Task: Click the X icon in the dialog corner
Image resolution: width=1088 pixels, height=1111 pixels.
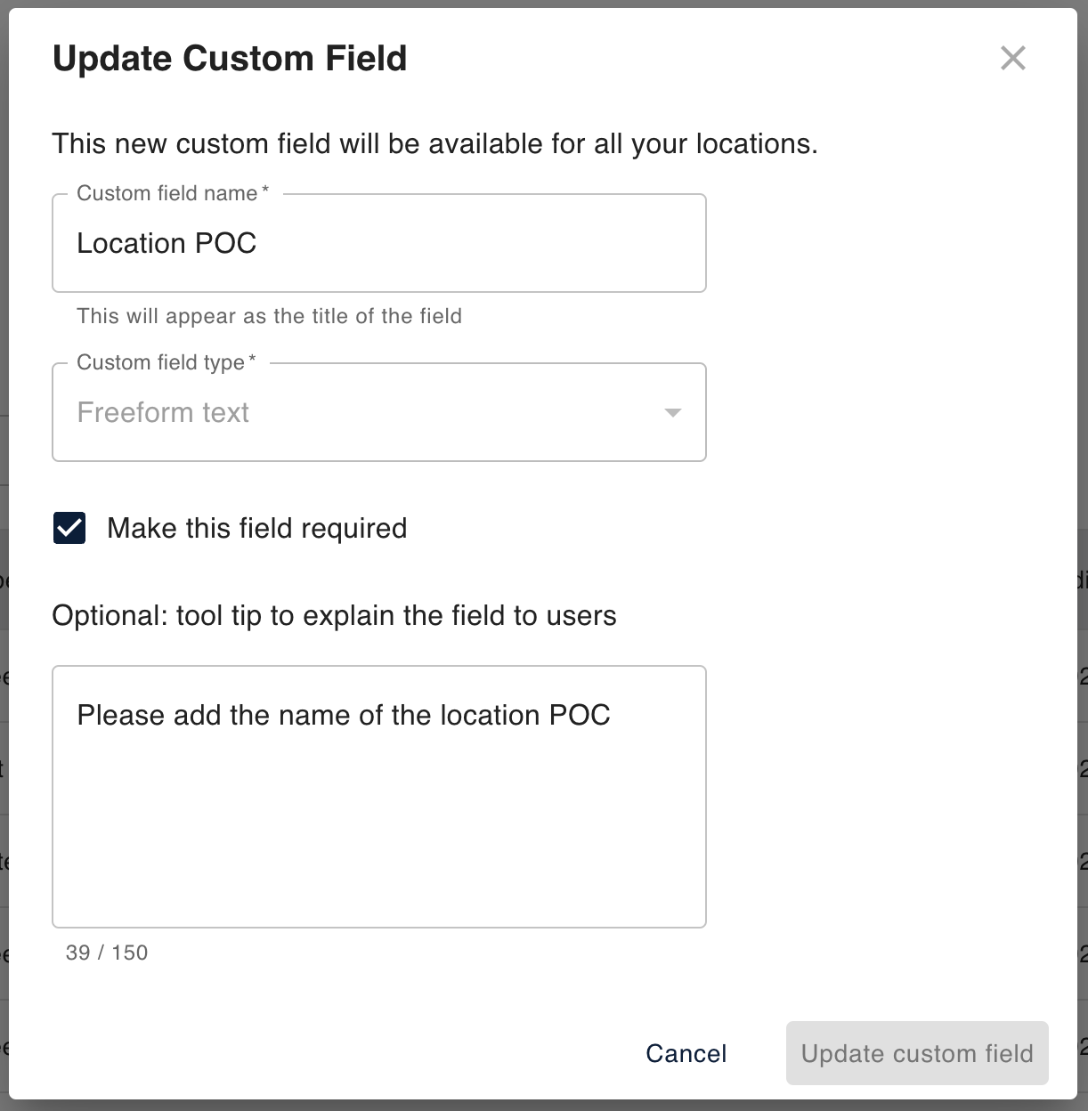Action: click(1013, 58)
